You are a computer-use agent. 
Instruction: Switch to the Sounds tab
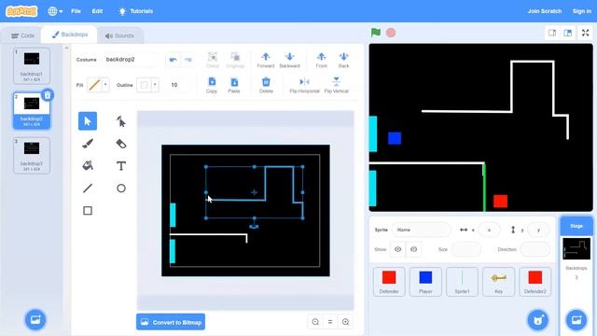click(119, 35)
